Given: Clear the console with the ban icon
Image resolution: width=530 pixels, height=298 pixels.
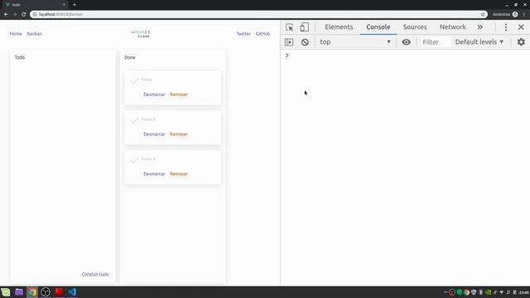Looking at the screenshot, I should coord(305,42).
